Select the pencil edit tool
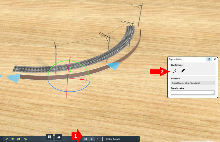Screen dimensions: 220x142 coord(183,71)
